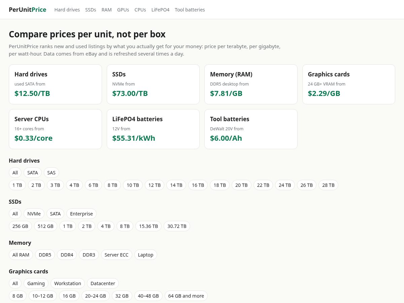The height and width of the screenshot is (303, 404).
Task: Choose 10–12 GB graphics card VRAM
Action: (x=43, y=296)
